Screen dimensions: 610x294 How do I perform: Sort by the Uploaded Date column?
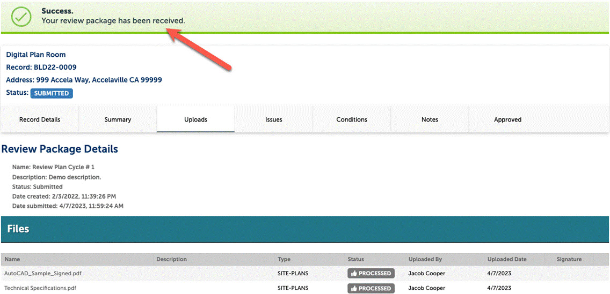coord(507,259)
